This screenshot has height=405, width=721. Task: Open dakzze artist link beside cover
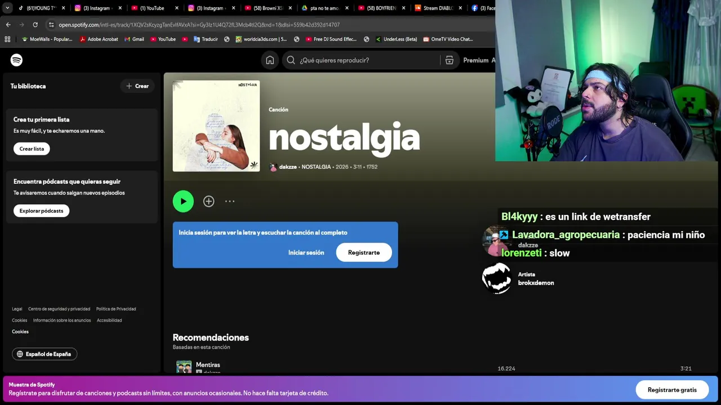tap(288, 167)
